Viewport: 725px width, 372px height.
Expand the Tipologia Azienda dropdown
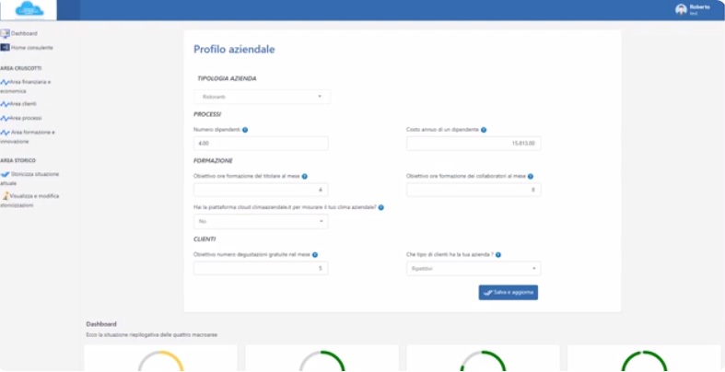[x=262, y=97]
